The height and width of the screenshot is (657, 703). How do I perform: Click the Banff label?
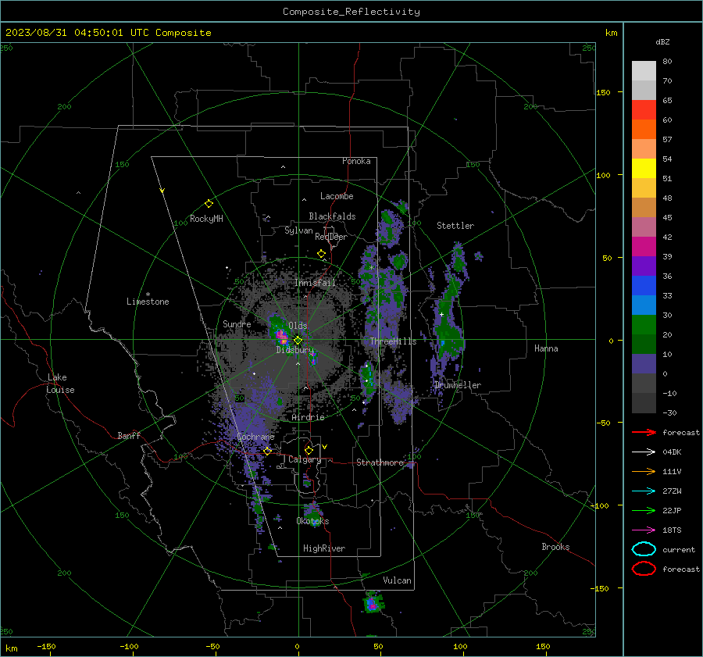coord(129,436)
